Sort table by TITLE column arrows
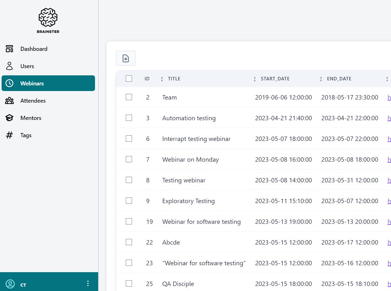Screen dimensions: 391x291 (x=162, y=79)
